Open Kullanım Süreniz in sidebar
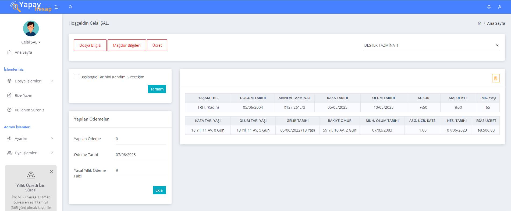511x211 pixels. tap(29, 110)
